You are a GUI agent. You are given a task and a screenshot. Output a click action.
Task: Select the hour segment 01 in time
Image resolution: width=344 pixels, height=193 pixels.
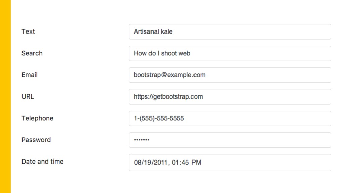tap(175, 163)
